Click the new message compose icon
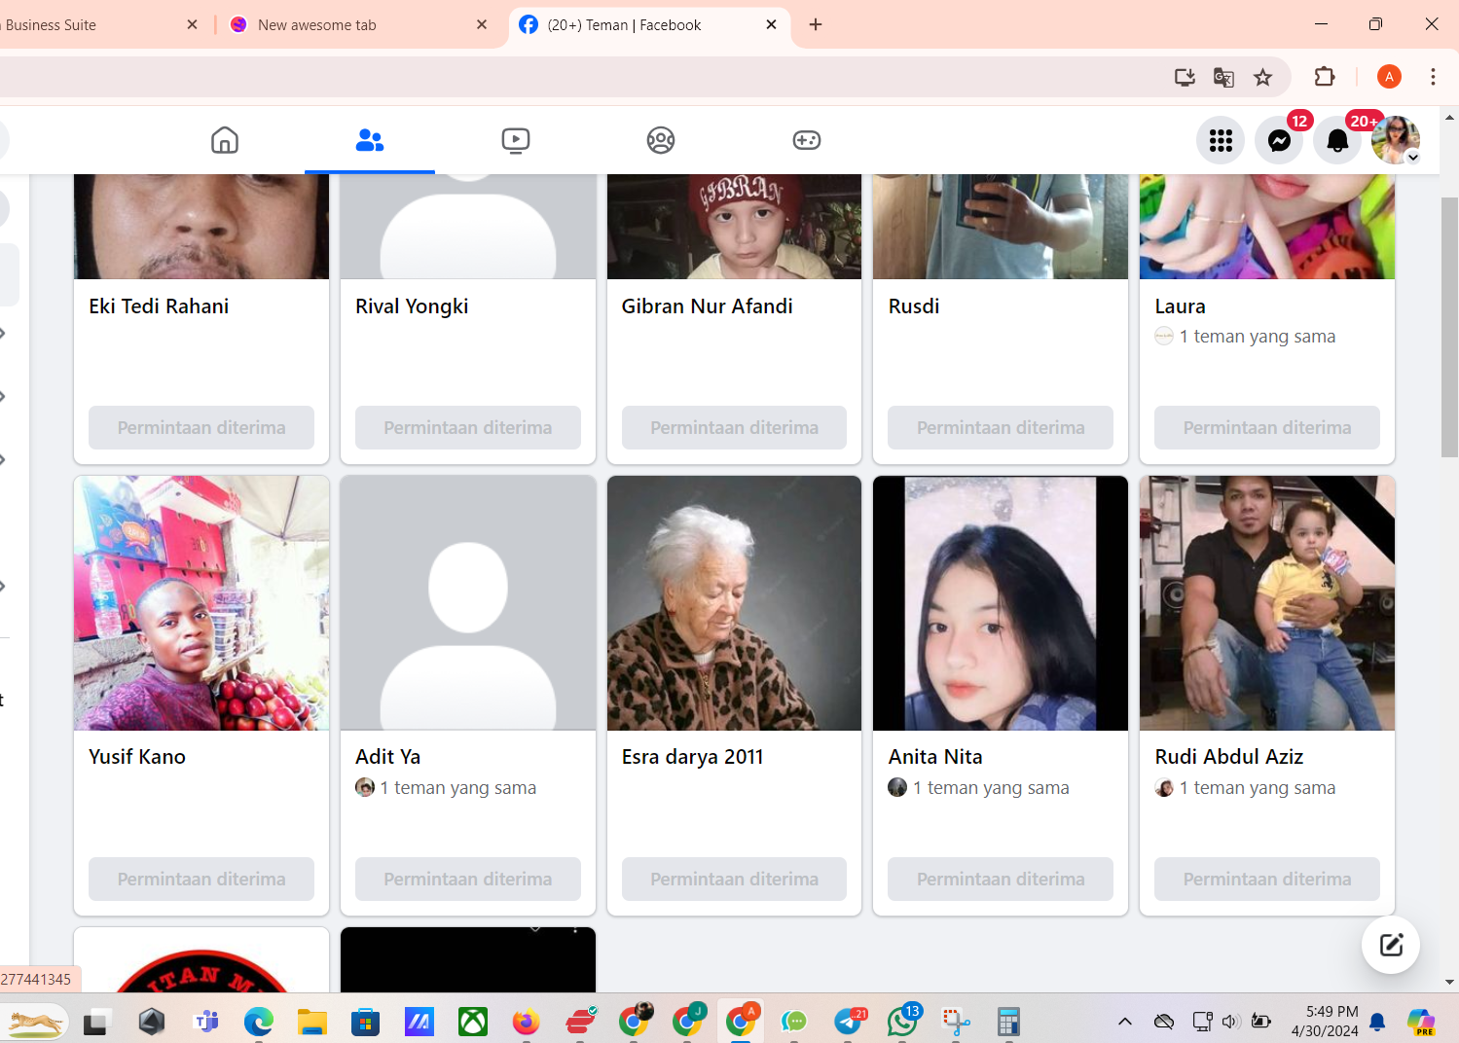The height and width of the screenshot is (1043, 1459). coord(1391,945)
